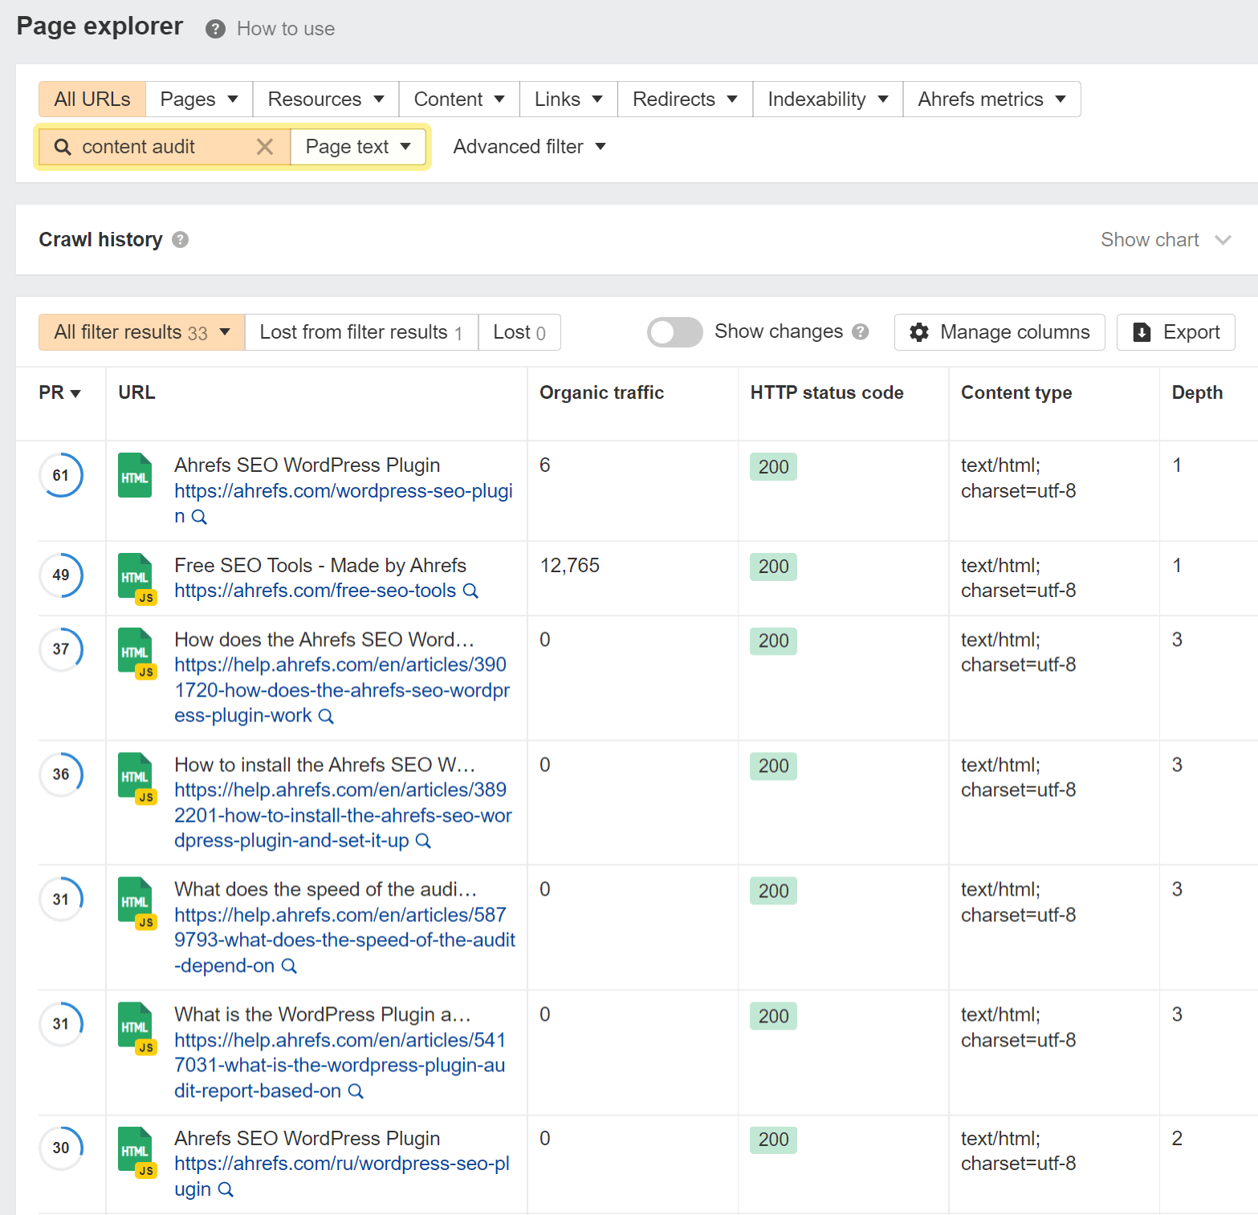
Task: Click the Export download icon
Action: 1142,331
